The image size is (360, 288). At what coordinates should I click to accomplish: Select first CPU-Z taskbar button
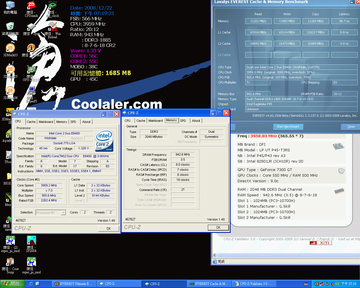[119, 284]
